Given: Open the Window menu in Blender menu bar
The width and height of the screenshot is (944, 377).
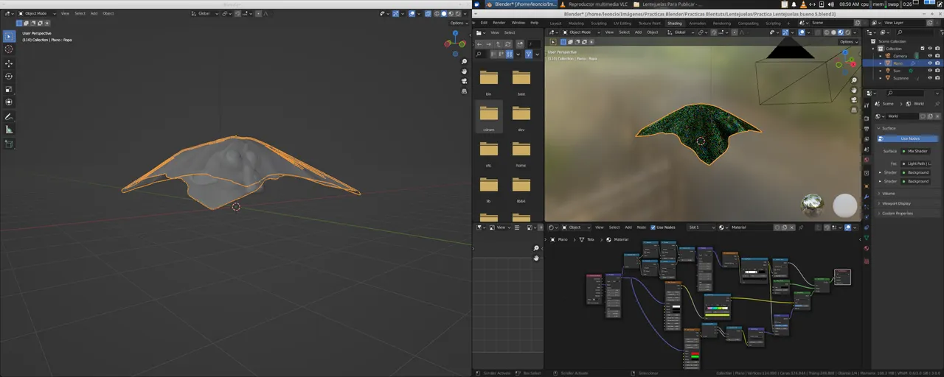Looking at the screenshot, I should (x=518, y=23).
